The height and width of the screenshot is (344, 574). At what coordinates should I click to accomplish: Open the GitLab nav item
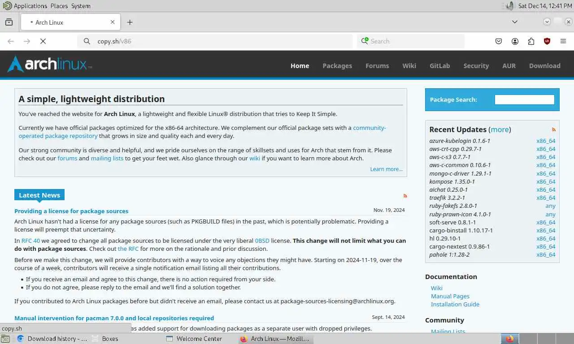(x=439, y=66)
